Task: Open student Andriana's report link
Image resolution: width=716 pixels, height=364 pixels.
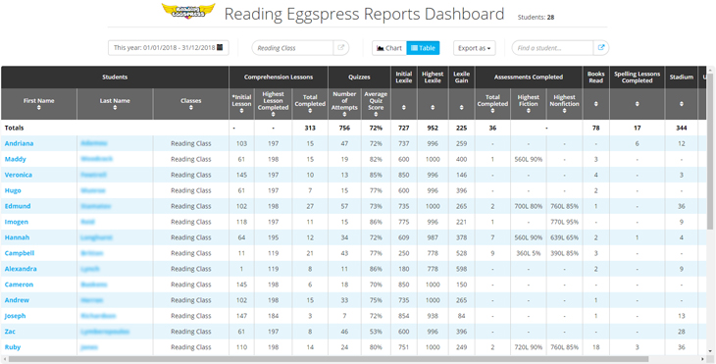Action: tap(20, 143)
